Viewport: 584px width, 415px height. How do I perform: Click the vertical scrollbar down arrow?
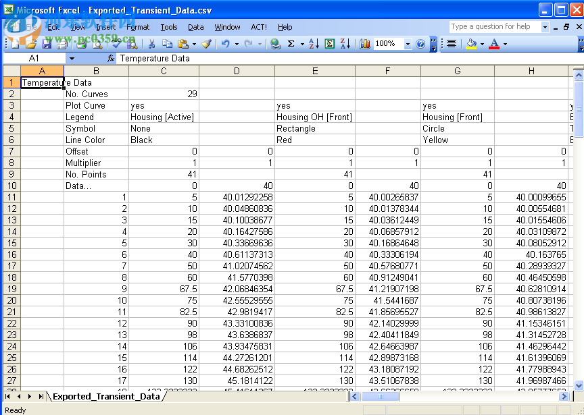[579, 385]
